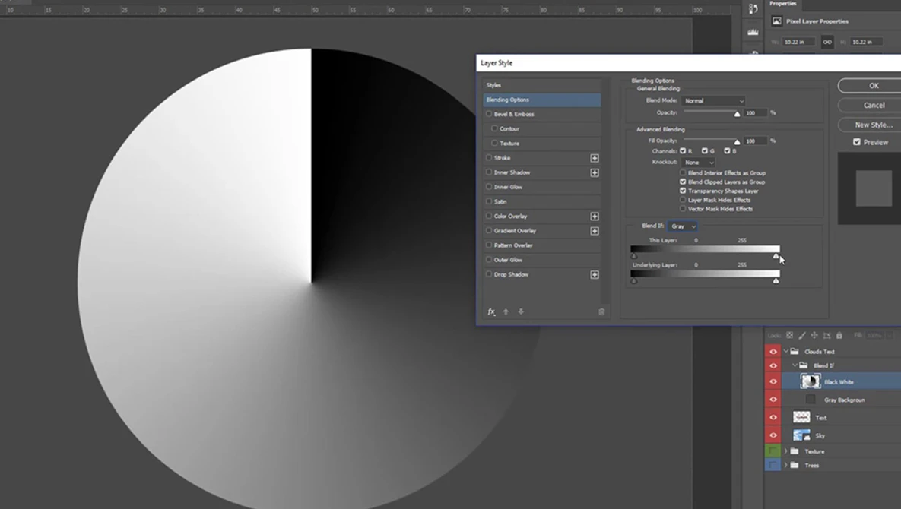Check Blend Interior Effects as Group
Viewport: 901px width, 509px height.
tap(683, 172)
